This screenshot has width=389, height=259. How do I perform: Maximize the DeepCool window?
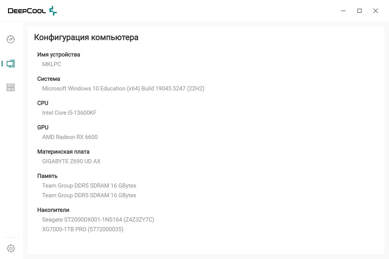click(x=359, y=11)
